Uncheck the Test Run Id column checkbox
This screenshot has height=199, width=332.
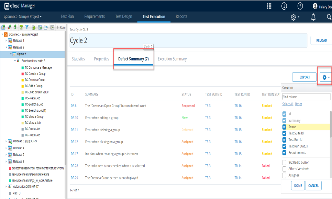(284, 140)
